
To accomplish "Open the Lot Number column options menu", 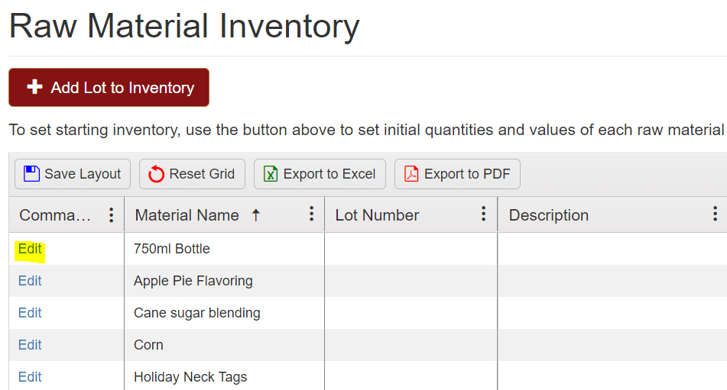I will click(x=483, y=214).
